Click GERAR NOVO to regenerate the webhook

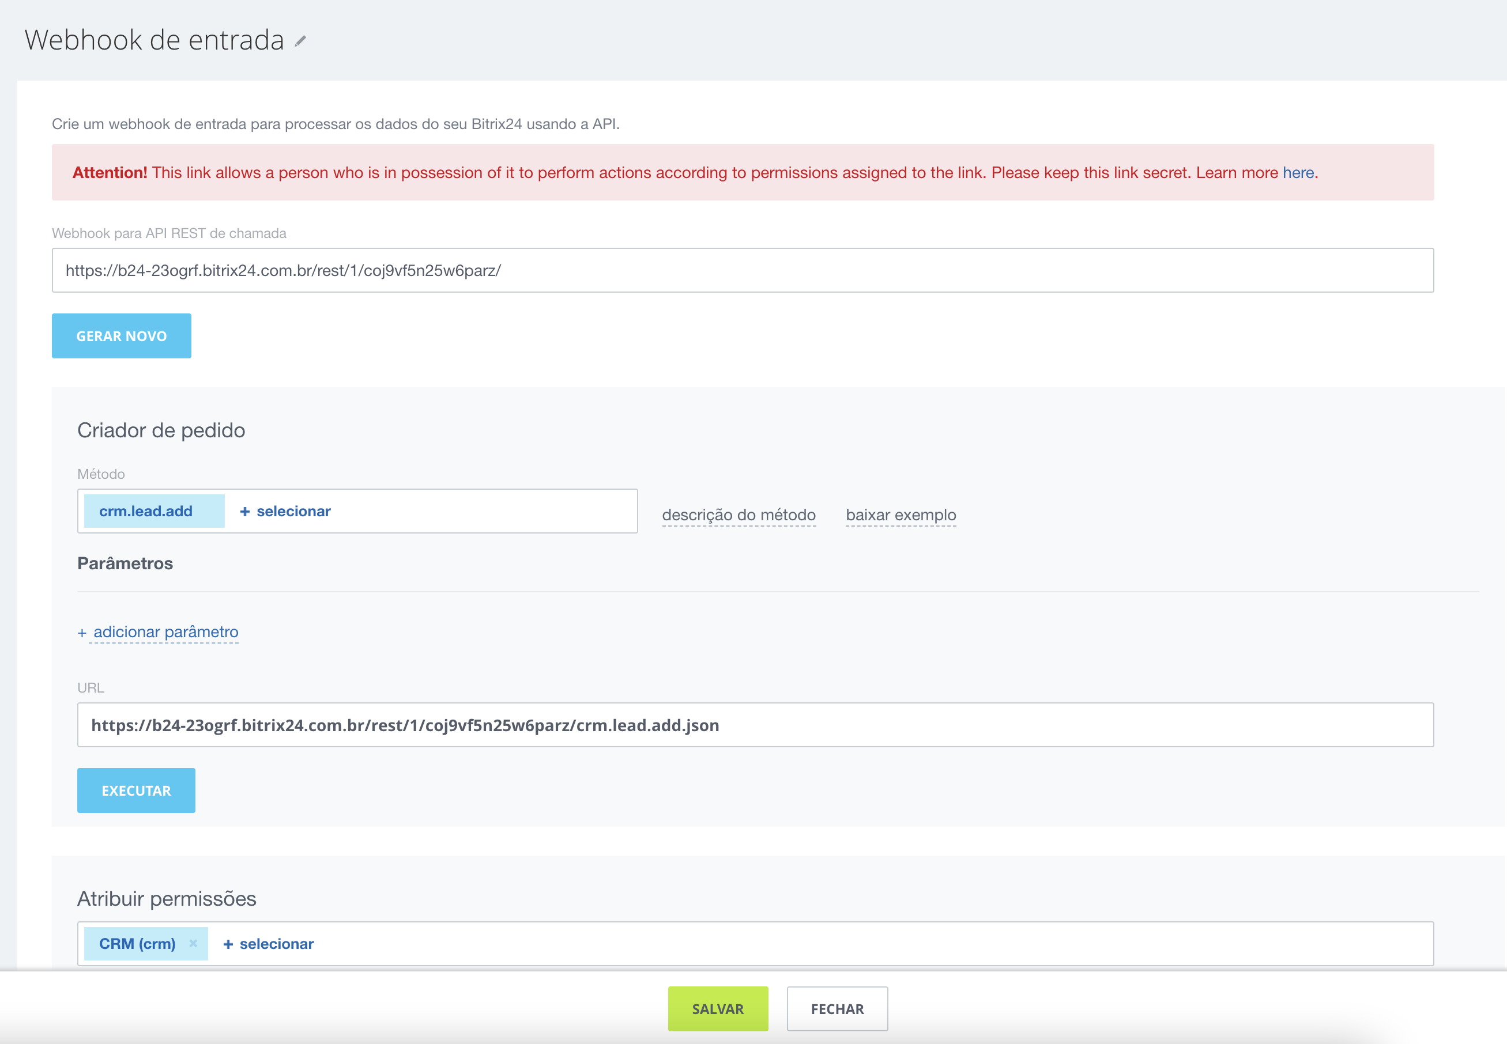[x=121, y=335]
